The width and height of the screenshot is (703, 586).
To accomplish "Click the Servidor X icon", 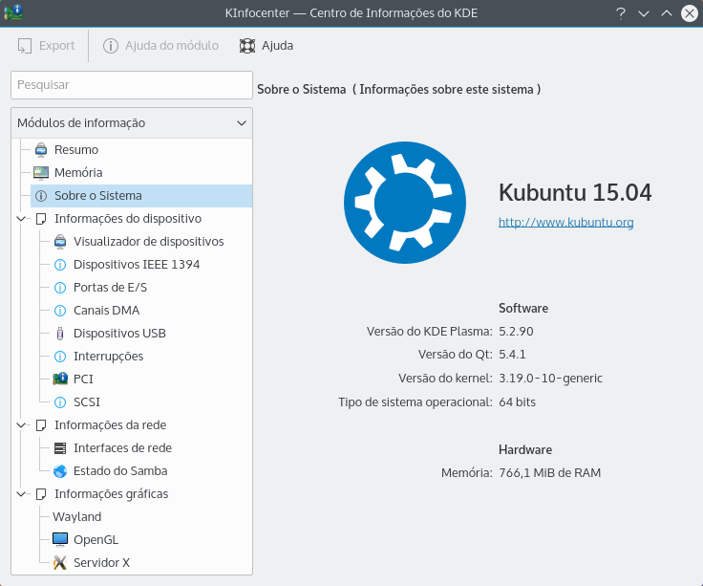I will (60, 563).
